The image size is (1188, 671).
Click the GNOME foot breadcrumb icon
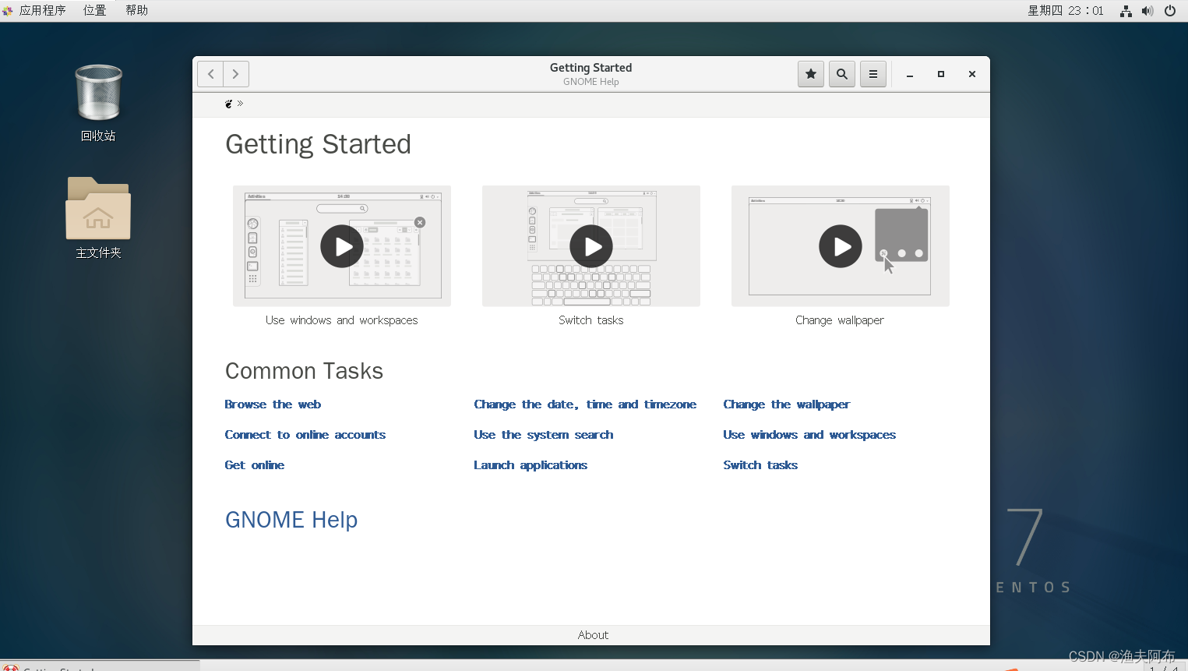(228, 104)
